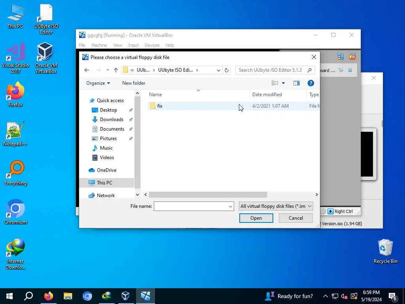
Task: Click navigation pane scroll down arrow
Action: [x=137, y=195]
